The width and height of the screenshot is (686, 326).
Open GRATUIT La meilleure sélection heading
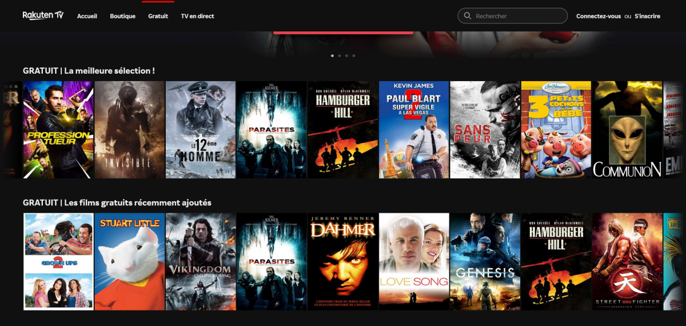click(x=89, y=71)
